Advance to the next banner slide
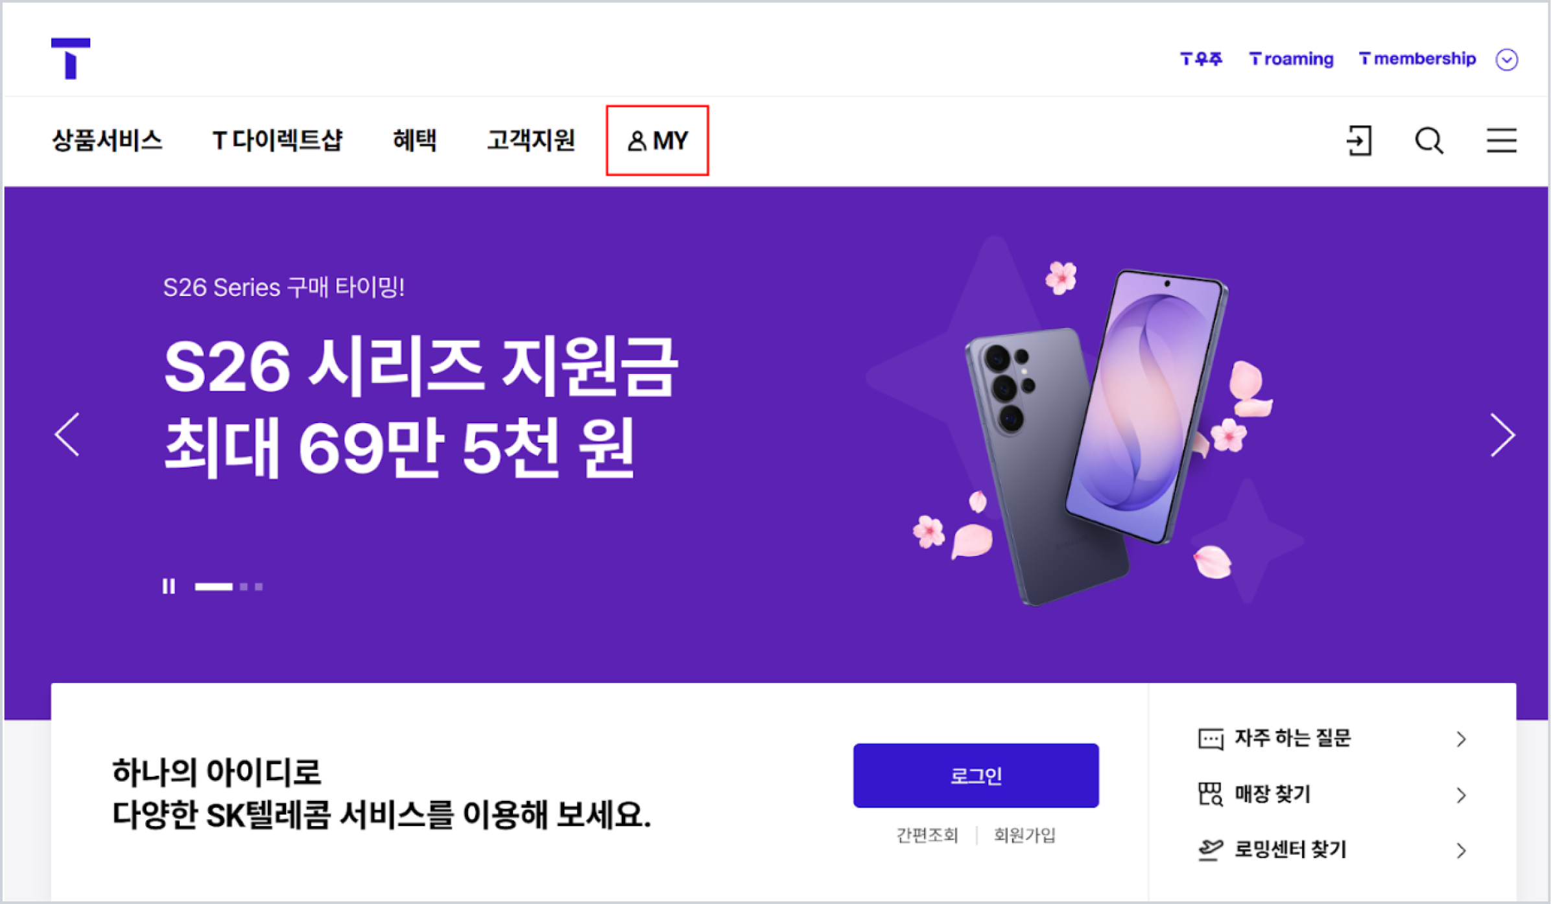 1502,435
